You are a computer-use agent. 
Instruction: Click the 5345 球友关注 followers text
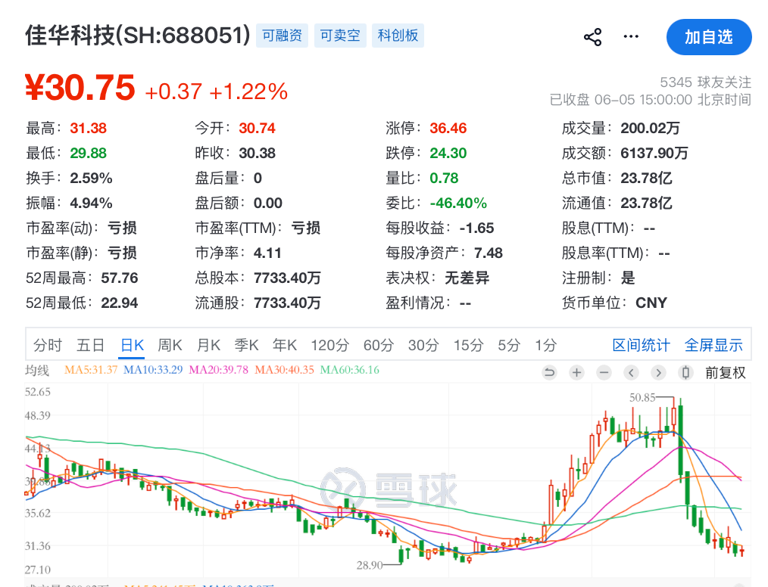click(705, 82)
